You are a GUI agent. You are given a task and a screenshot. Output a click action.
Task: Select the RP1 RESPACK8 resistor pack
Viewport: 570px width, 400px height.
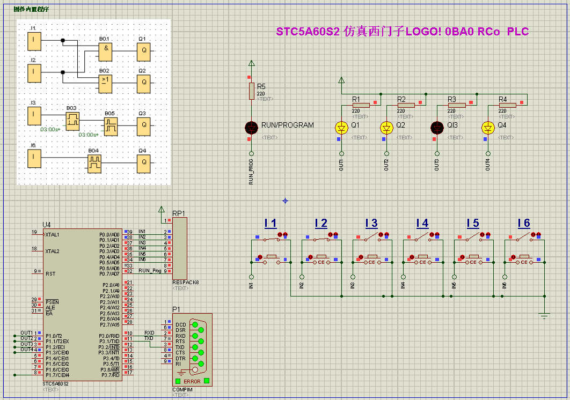[180, 248]
